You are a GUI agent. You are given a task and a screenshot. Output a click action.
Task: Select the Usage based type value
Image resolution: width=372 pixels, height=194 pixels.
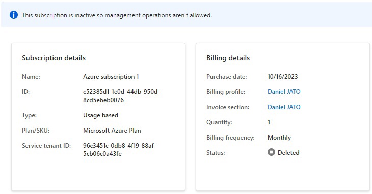tap(100, 115)
